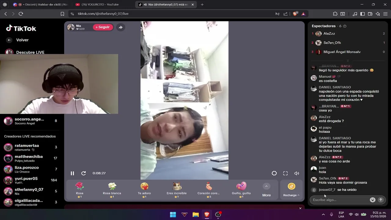Send a Guiño, guiño gift
The width and height of the screenshot is (391, 220).
[x=241, y=190]
